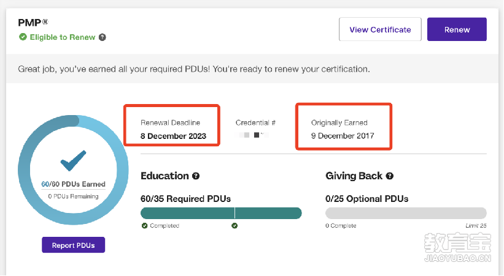Click the masked Credential number
This screenshot has height=276, width=504.
click(x=253, y=135)
